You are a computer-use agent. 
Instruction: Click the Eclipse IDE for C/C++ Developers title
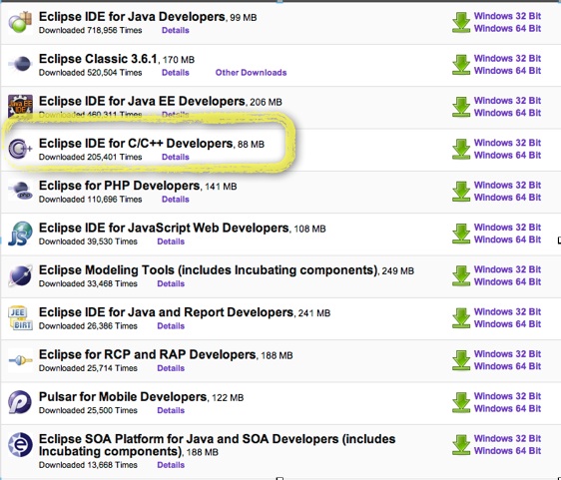click(136, 144)
